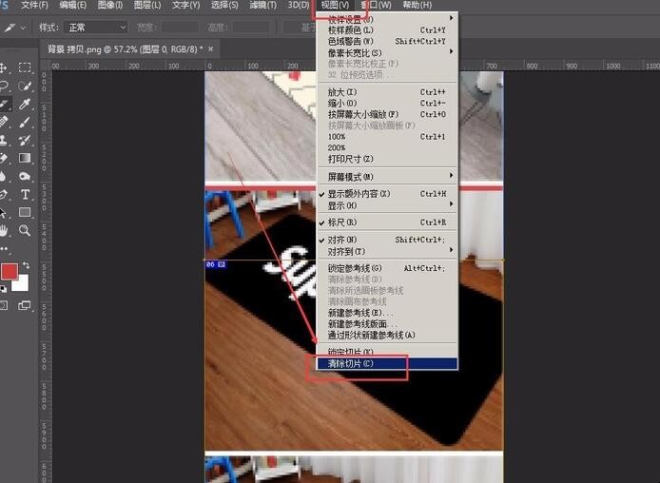The height and width of the screenshot is (483, 660).
Task: Open the 选择(S) Select menu
Action: point(224,5)
